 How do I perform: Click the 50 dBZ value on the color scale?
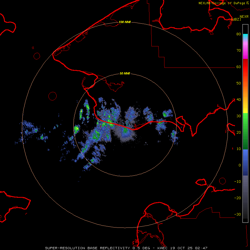coord(239,83)
